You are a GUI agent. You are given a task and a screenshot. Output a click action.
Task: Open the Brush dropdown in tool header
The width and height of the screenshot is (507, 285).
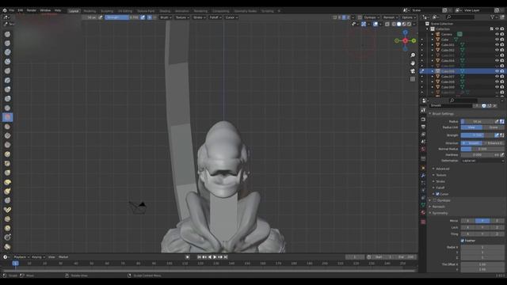point(166,17)
